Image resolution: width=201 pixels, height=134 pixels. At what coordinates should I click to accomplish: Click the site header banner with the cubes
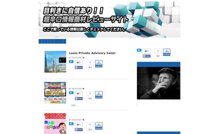pos(110,19)
